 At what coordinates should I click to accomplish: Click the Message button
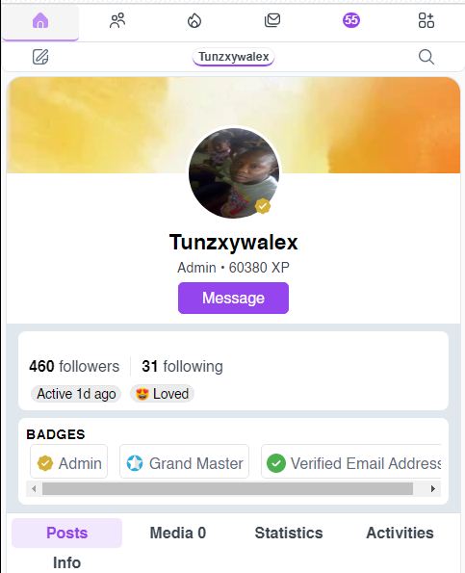click(x=233, y=298)
